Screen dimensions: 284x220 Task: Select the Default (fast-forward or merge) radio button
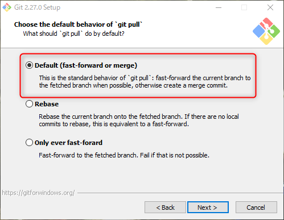29,65
